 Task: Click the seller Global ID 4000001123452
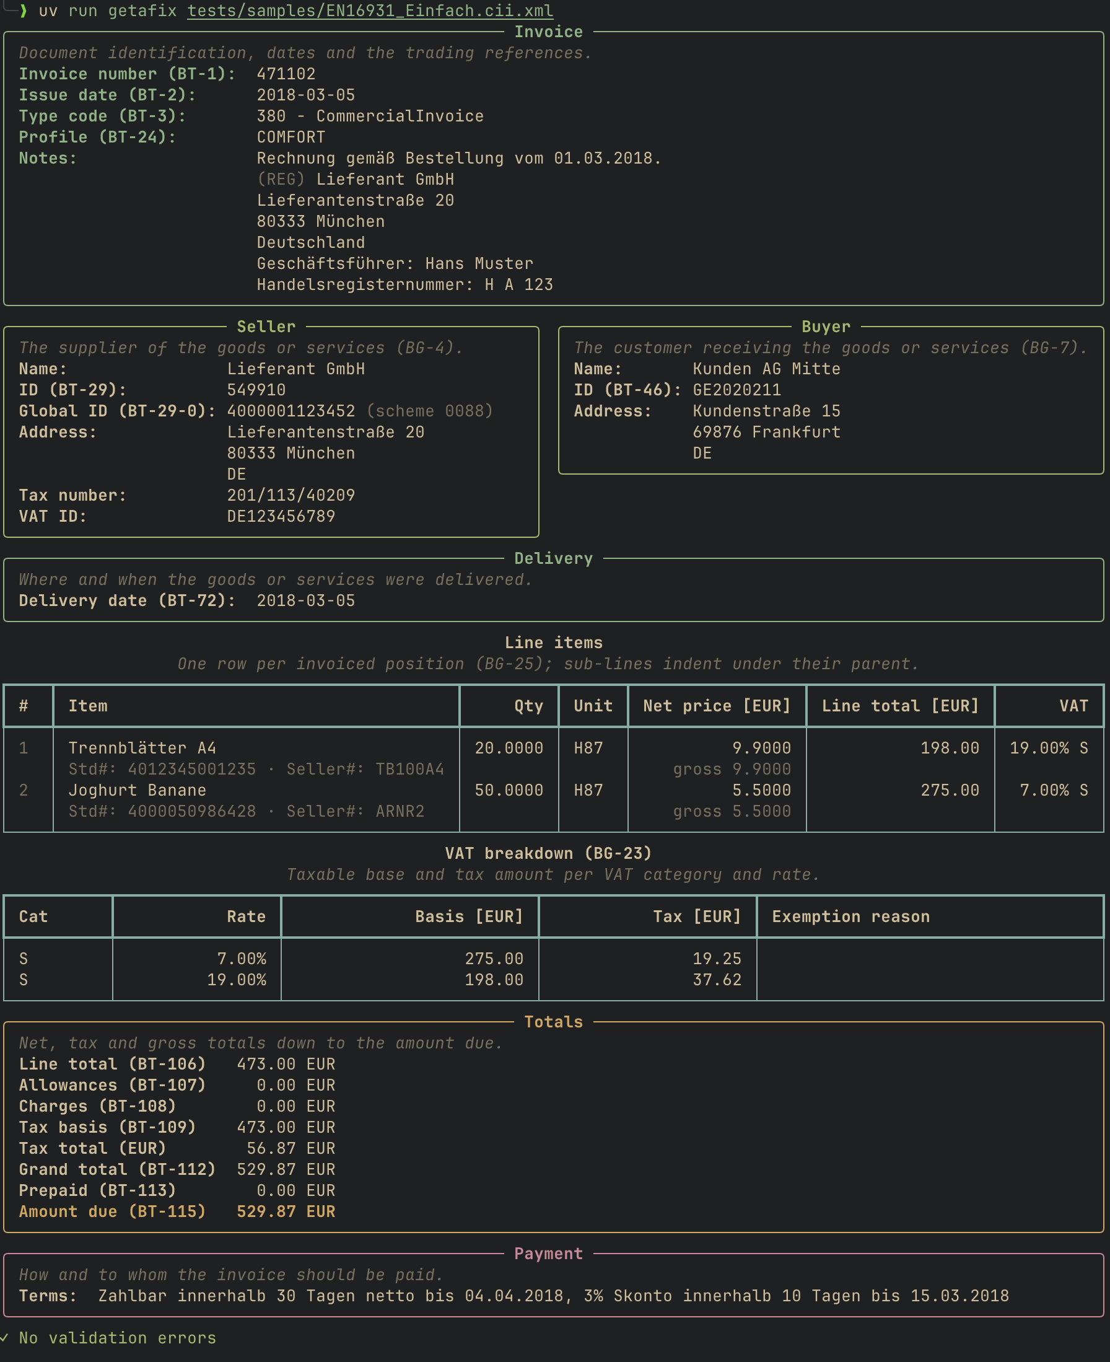click(291, 411)
